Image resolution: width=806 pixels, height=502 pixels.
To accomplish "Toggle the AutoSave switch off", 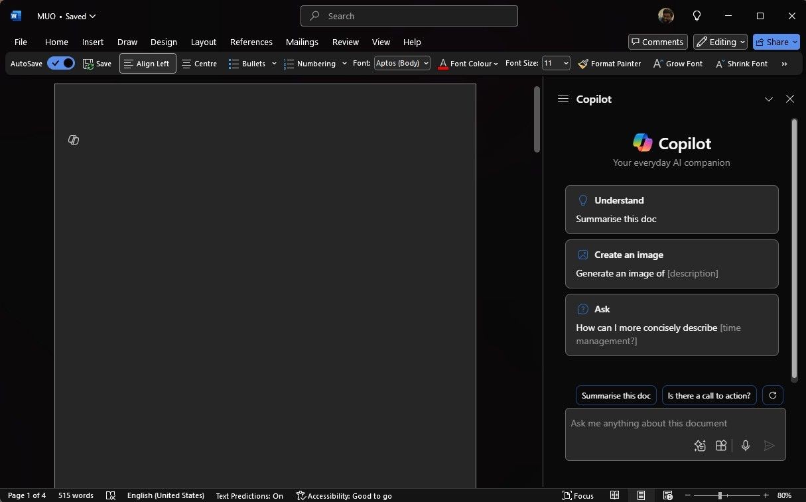I will tap(61, 64).
